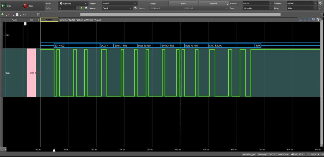Click the zoom magnifier icon above waveform
Screen dimensions: 324x157
[x=314, y=19]
